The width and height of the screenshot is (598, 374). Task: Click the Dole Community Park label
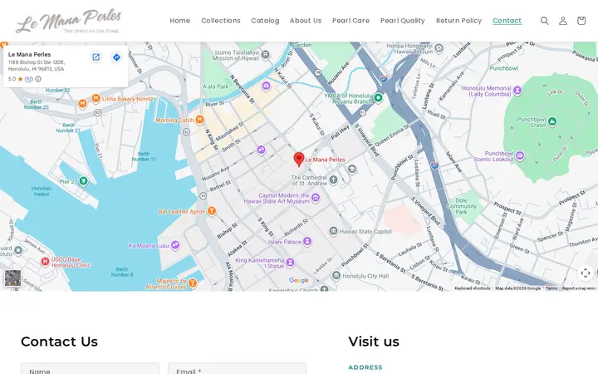461,206
